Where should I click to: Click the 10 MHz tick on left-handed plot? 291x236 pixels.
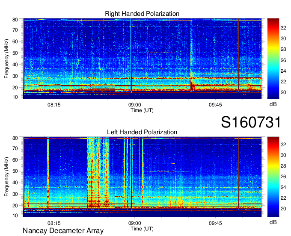point(15,215)
